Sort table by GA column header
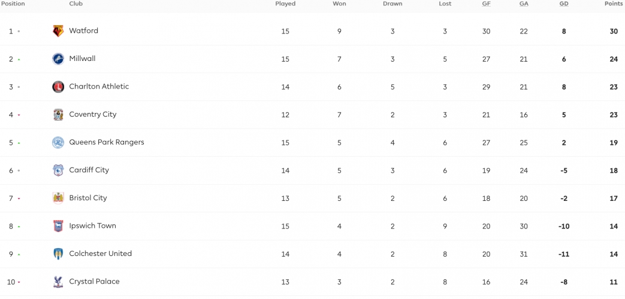625x299 pixels. [524, 4]
